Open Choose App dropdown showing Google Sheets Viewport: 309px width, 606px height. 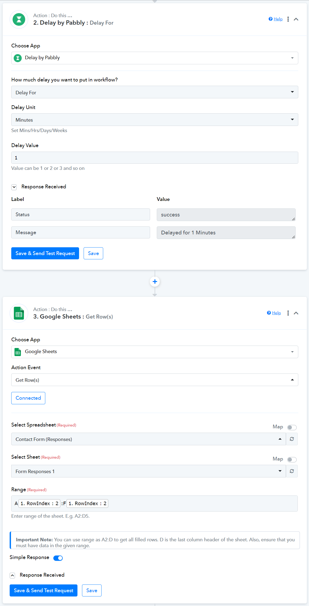coord(155,352)
